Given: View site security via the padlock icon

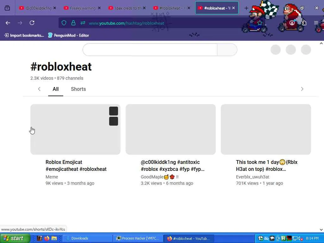Looking at the screenshot, I should pos(73,23).
